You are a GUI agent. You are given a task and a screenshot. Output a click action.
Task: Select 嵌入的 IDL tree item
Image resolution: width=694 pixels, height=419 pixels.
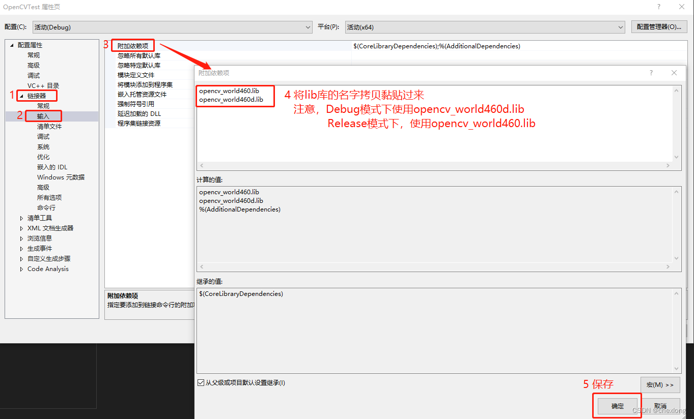52,167
